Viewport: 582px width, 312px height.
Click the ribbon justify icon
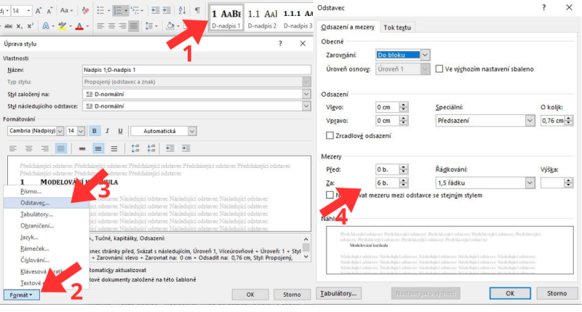point(134,26)
